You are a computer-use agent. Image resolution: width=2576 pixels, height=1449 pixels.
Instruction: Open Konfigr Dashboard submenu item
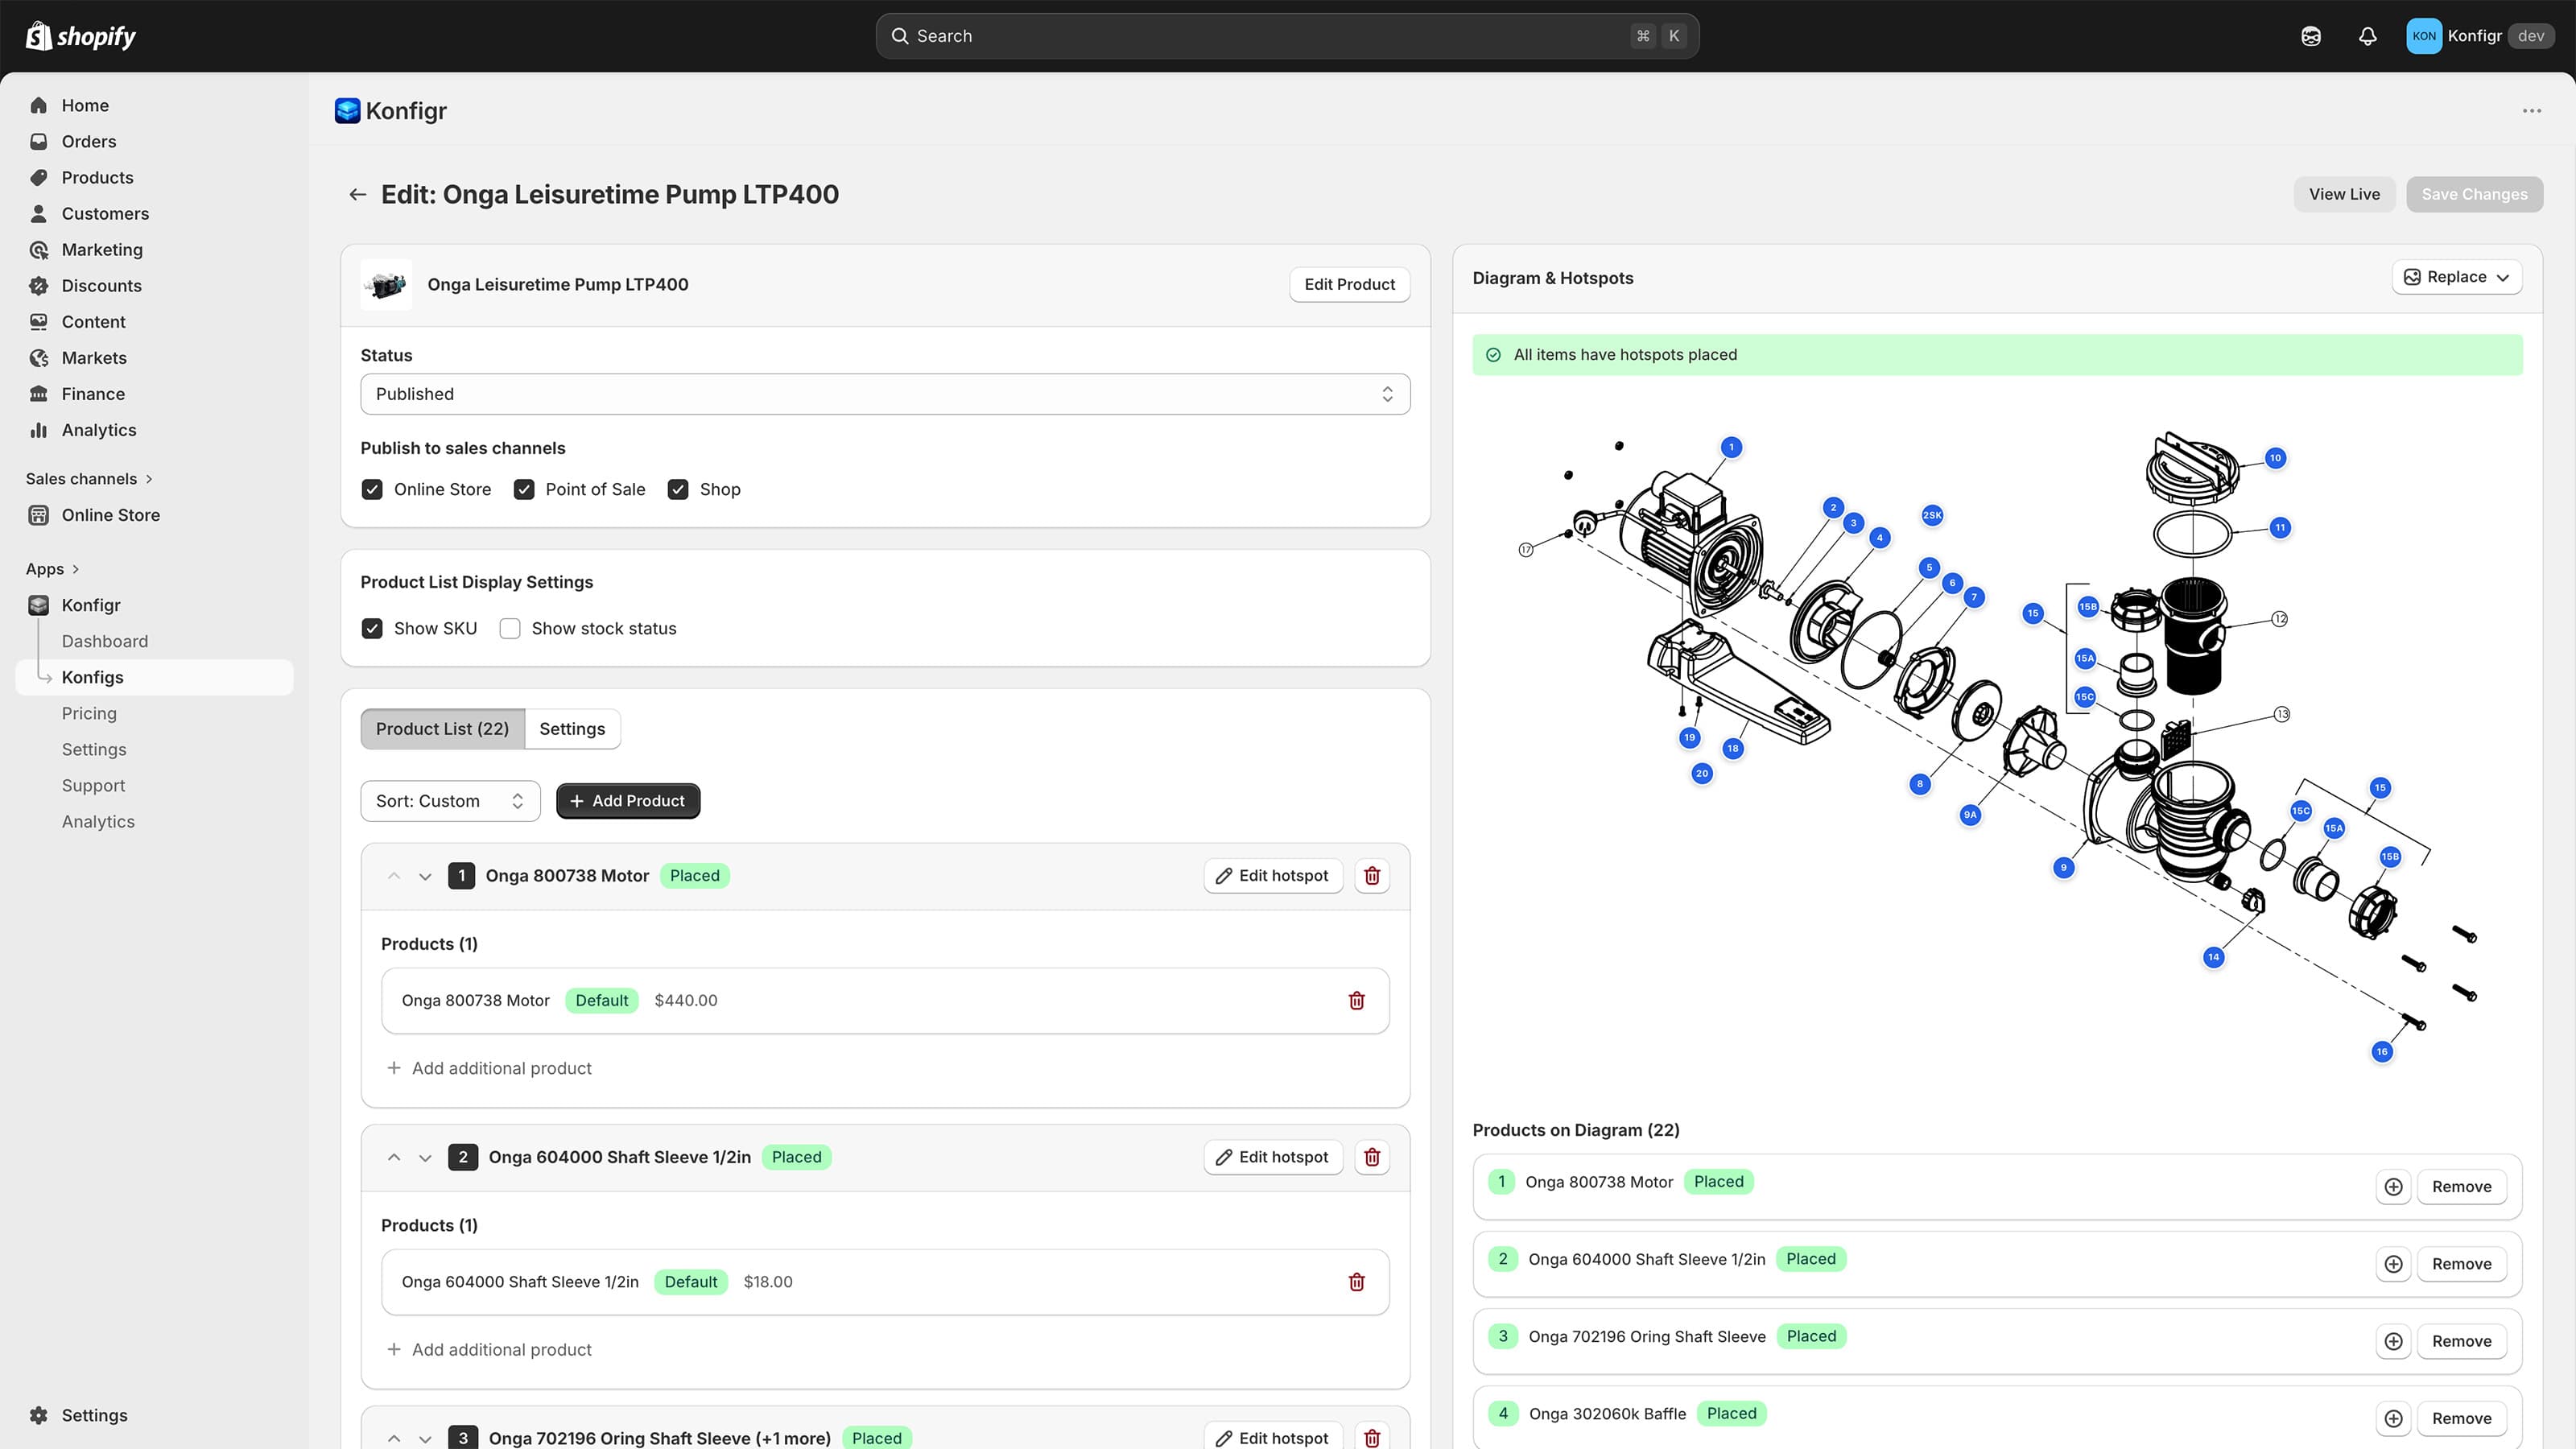(x=105, y=641)
